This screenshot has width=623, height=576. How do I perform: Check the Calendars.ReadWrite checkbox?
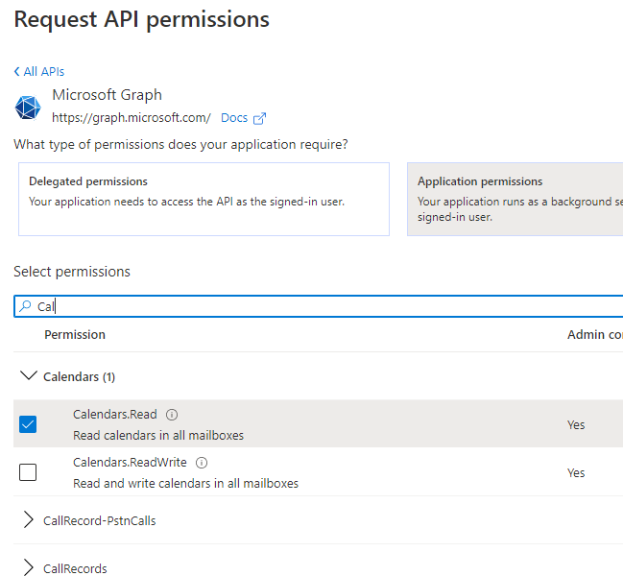28,472
